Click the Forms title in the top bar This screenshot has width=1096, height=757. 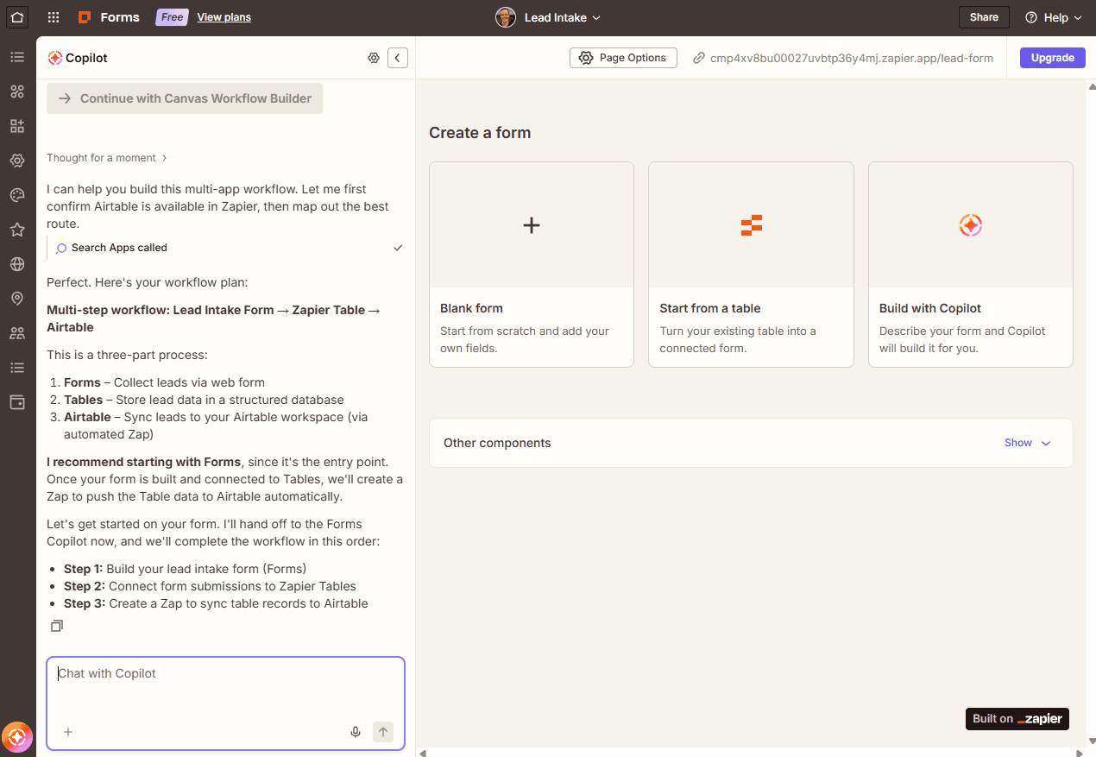(120, 17)
